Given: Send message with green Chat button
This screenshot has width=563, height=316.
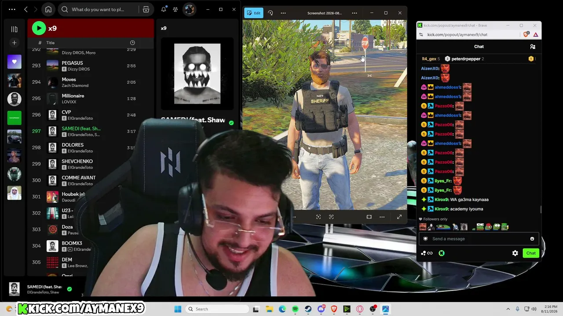Looking at the screenshot, I should coord(531,253).
